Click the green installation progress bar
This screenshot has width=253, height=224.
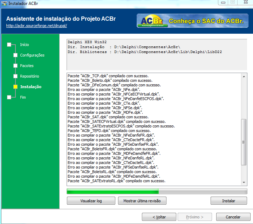click(x=157, y=191)
